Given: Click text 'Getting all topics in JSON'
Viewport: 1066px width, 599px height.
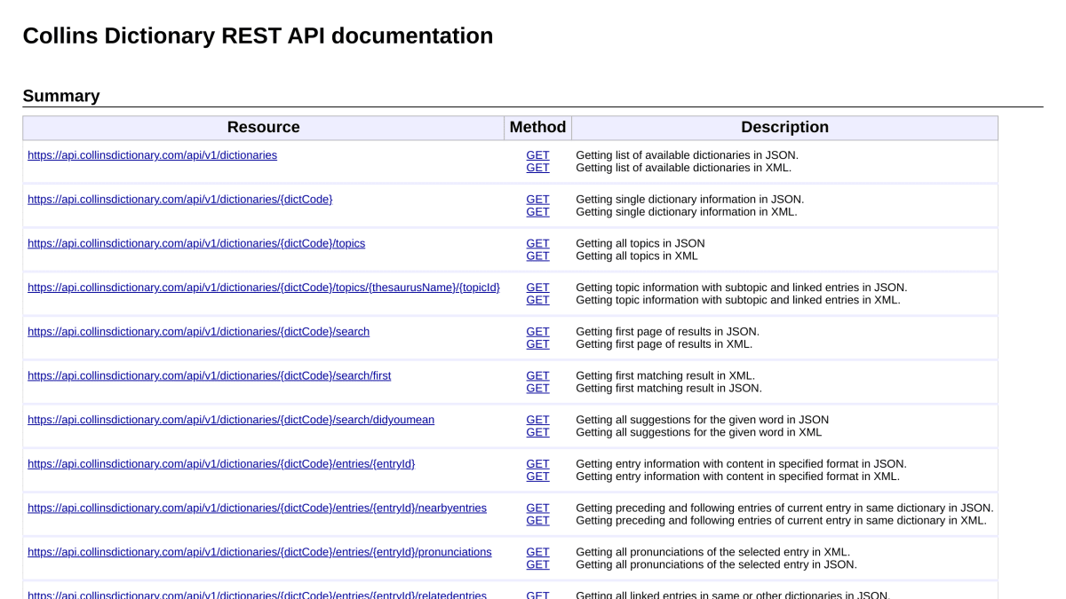Looking at the screenshot, I should click(640, 243).
